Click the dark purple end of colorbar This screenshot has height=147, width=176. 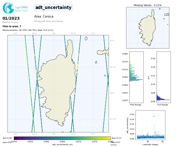(15, 138)
